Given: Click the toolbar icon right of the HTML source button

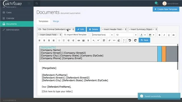Looking at the screenshot, I should tap(119, 40).
